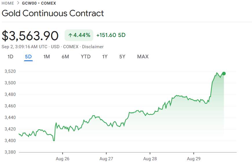Click the up arrow icon in the percent badge
252x166 pixels.
pos(70,35)
